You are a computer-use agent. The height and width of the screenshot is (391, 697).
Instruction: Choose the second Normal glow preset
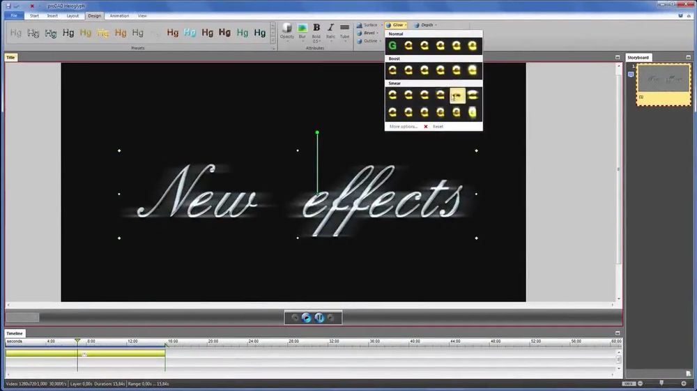point(408,45)
